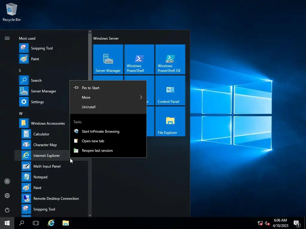Launch Internet Explorer from the taskbar
Image resolution: width=306 pixels, height=229 pixels.
point(51,223)
